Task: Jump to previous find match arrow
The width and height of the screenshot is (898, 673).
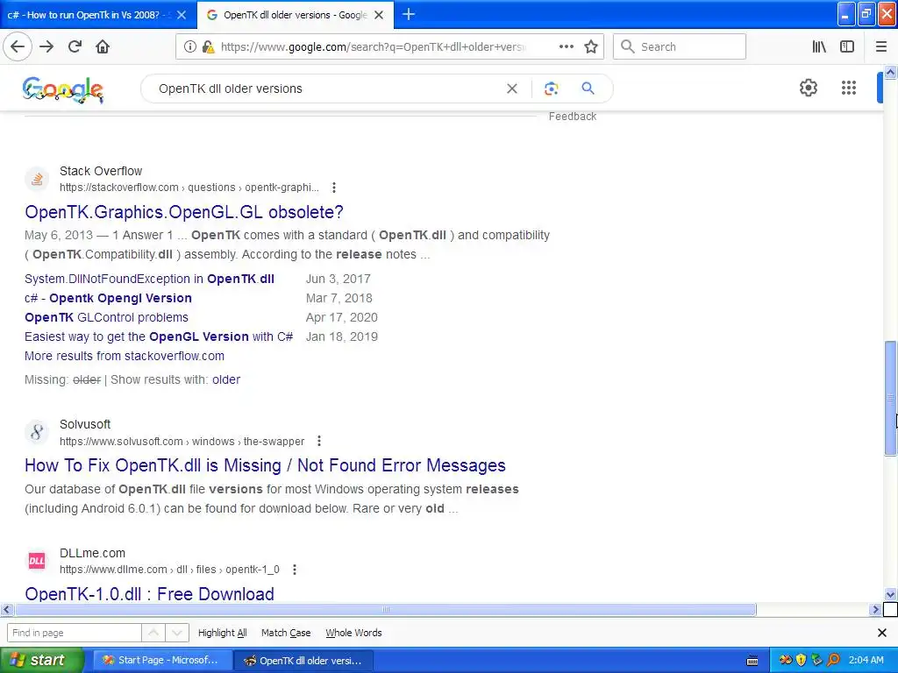Action: coord(153,633)
